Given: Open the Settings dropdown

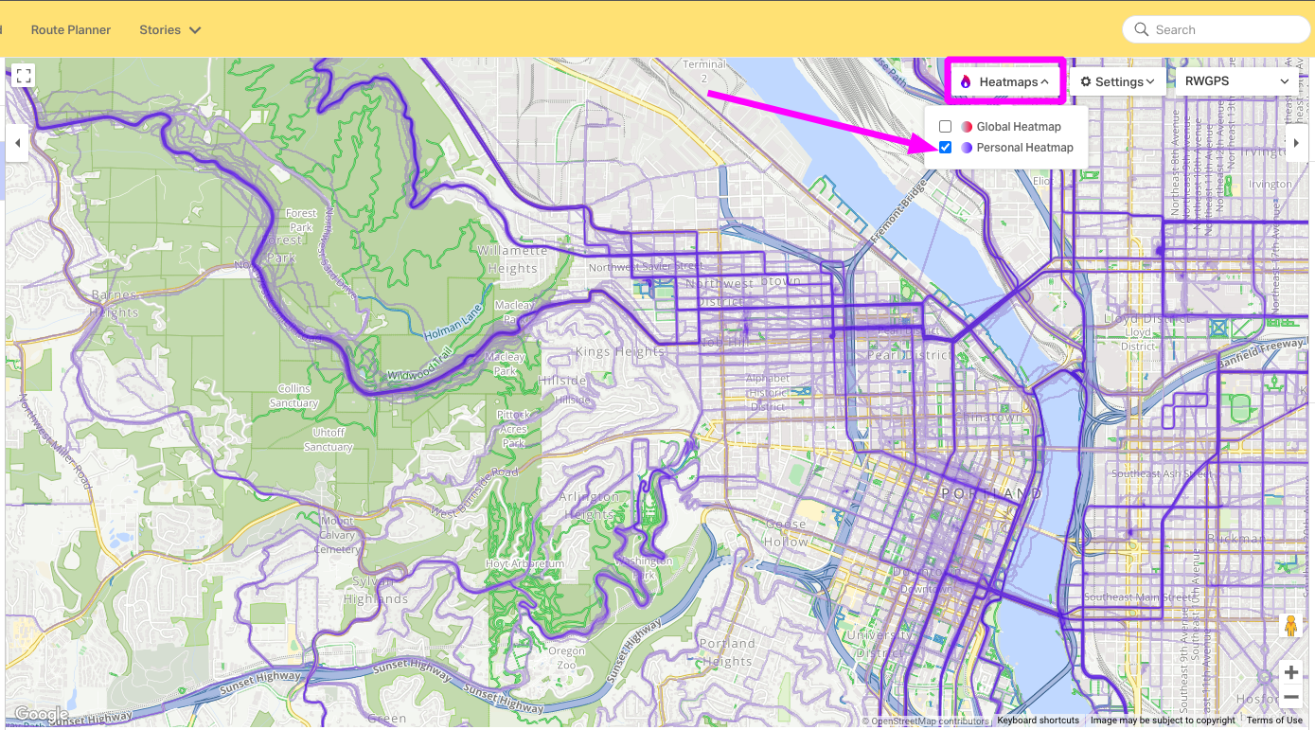Looking at the screenshot, I should click(x=1118, y=81).
